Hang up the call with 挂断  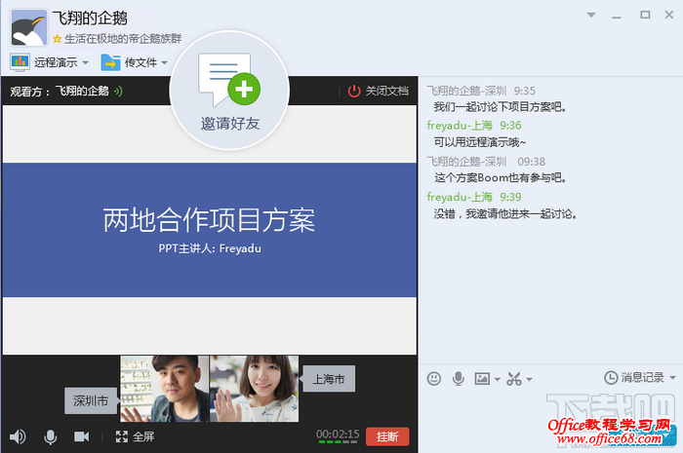(387, 436)
